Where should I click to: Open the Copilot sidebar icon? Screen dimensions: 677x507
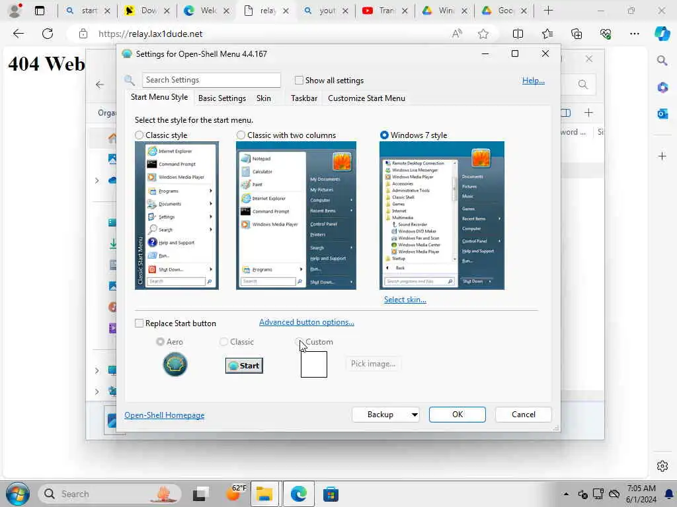(662, 34)
